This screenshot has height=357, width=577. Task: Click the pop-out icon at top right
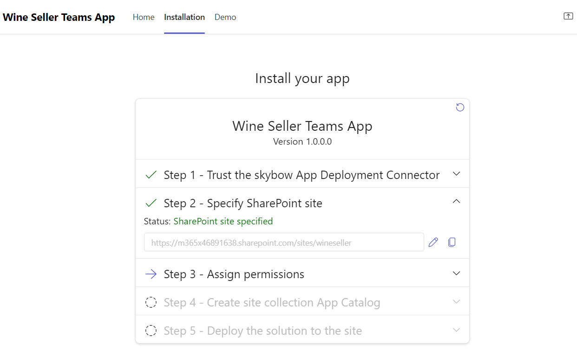[568, 16]
